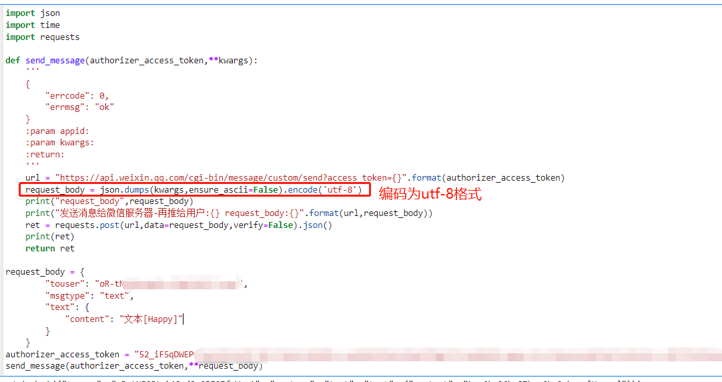Image resolution: width=722 pixels, height=382 pixels.
Task: Click the api.weixin.qq.com URL string
Action: point(230,177)
